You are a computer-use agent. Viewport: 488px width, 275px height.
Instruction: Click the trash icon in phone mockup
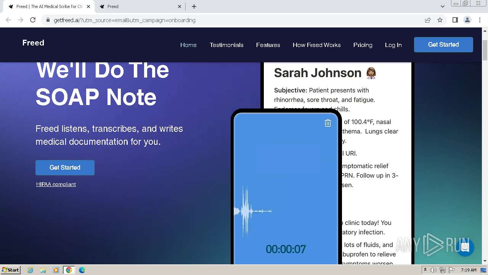(x=328, y=123)
